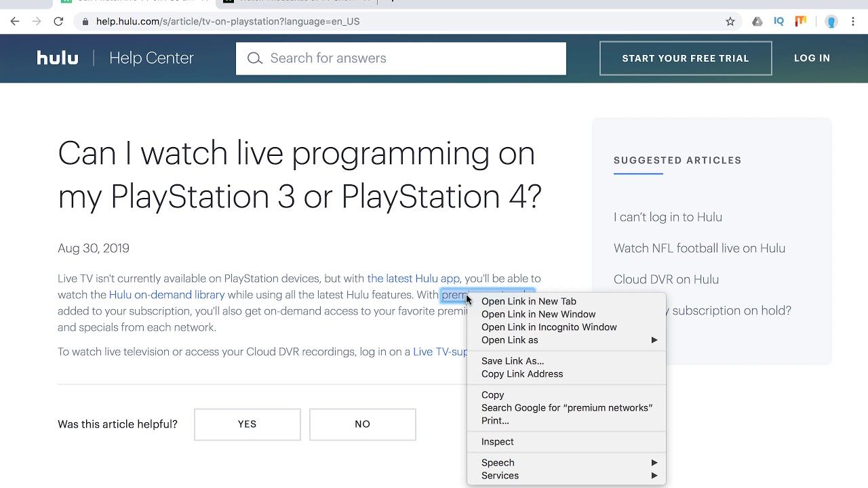Open Cloud DVR on Hulu article

pyautogui.click(x=666, y=279)
